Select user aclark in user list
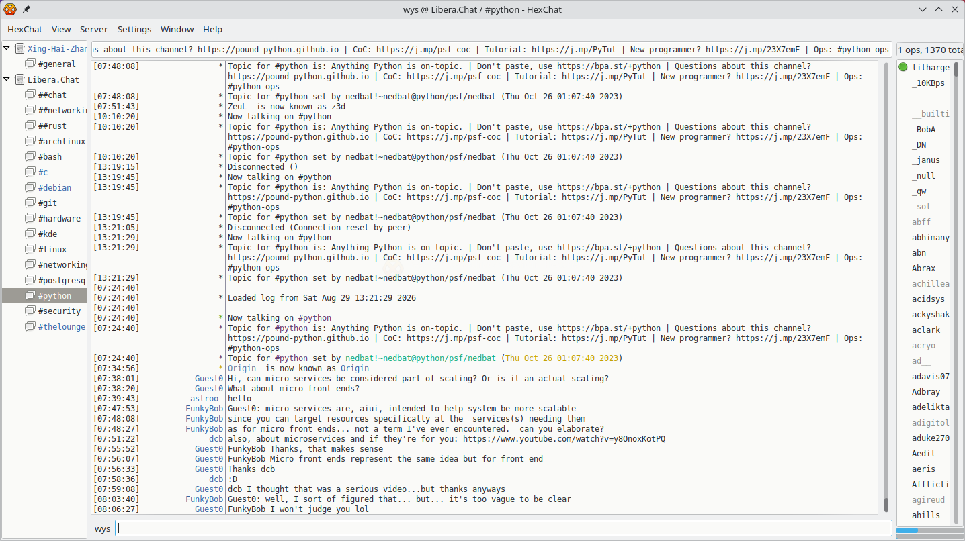Viewport: 965px width, 541px height. tap(926, 330)
